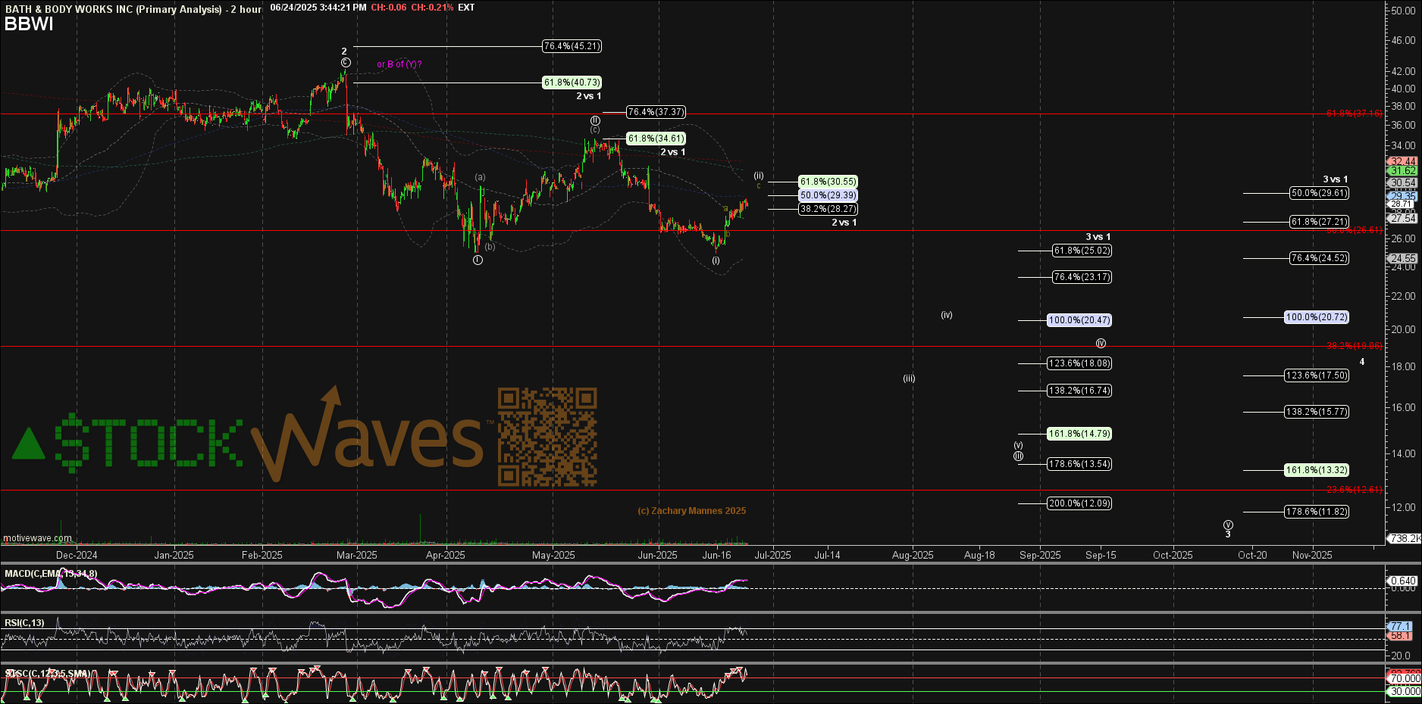
Task: Select the 50.0%(29.39) retracement label
Action: click(x=828, y=195)
